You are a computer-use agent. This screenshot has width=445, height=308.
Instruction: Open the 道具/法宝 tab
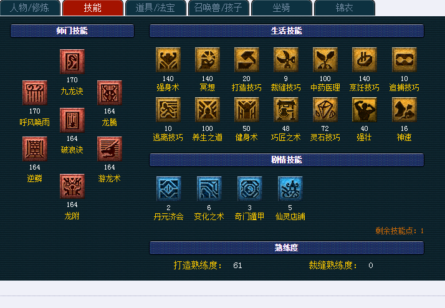[156, 7]
